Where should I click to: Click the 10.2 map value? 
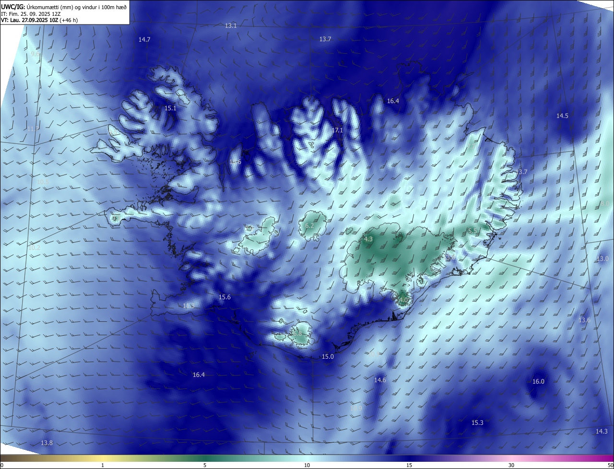coord(34,248)
